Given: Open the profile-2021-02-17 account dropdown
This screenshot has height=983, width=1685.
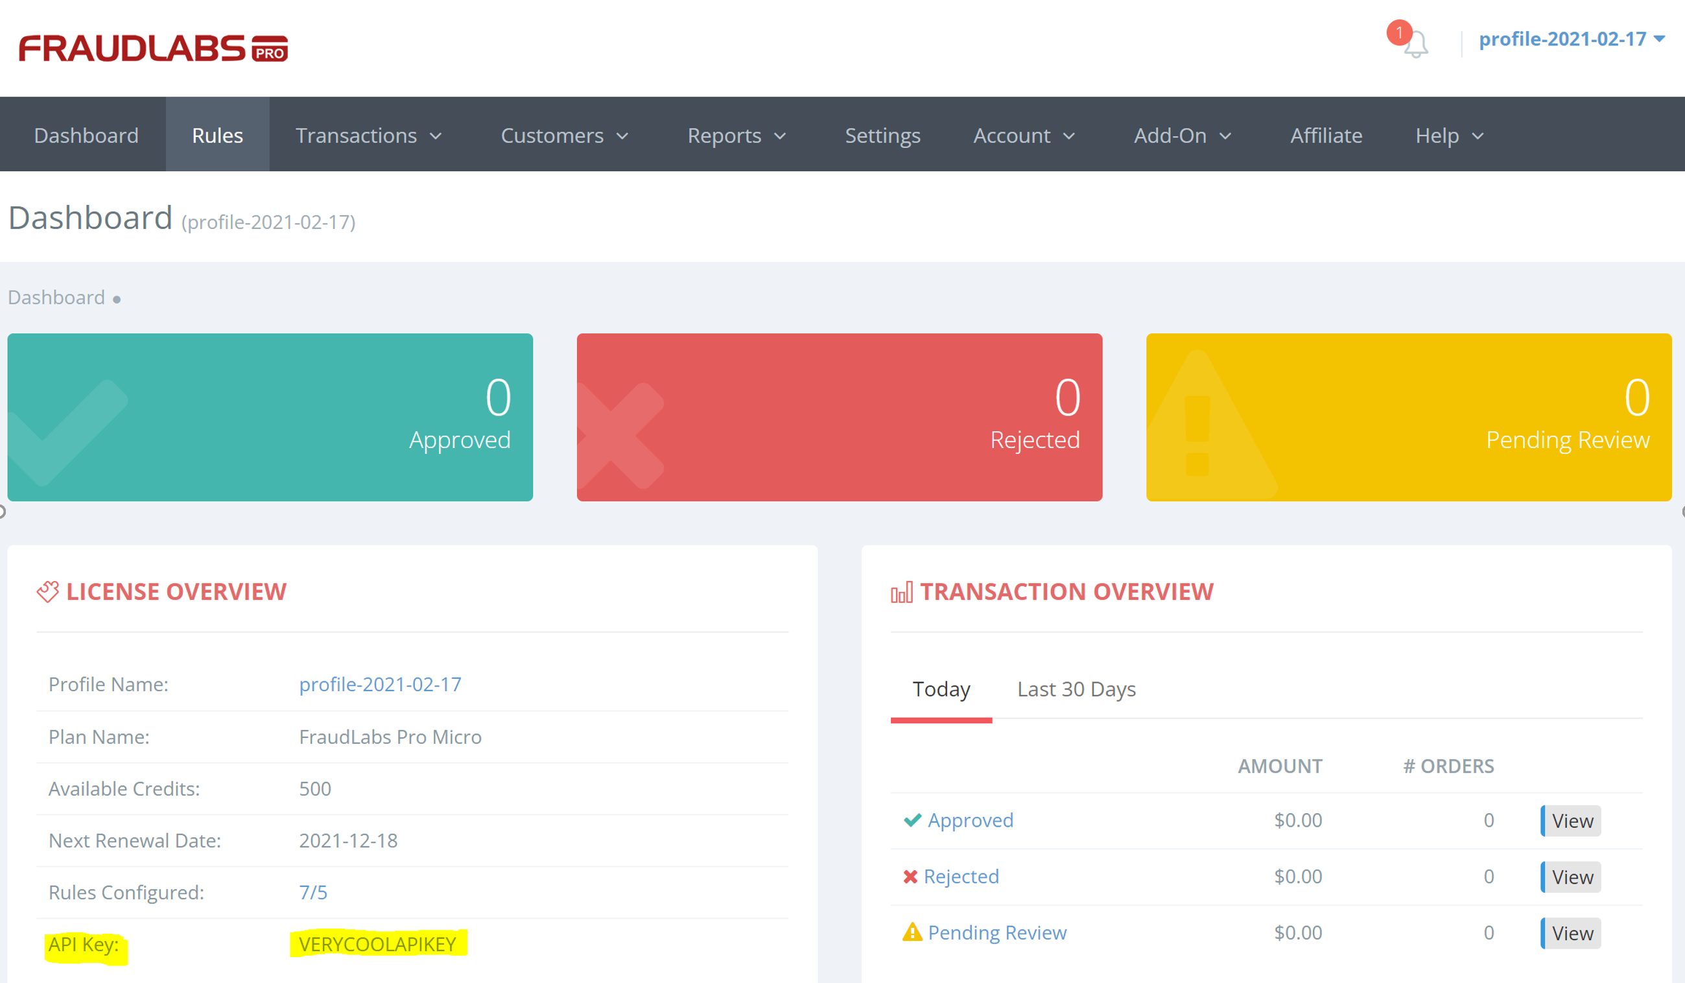Looking at the screenshot, I should coord(1572,40).
